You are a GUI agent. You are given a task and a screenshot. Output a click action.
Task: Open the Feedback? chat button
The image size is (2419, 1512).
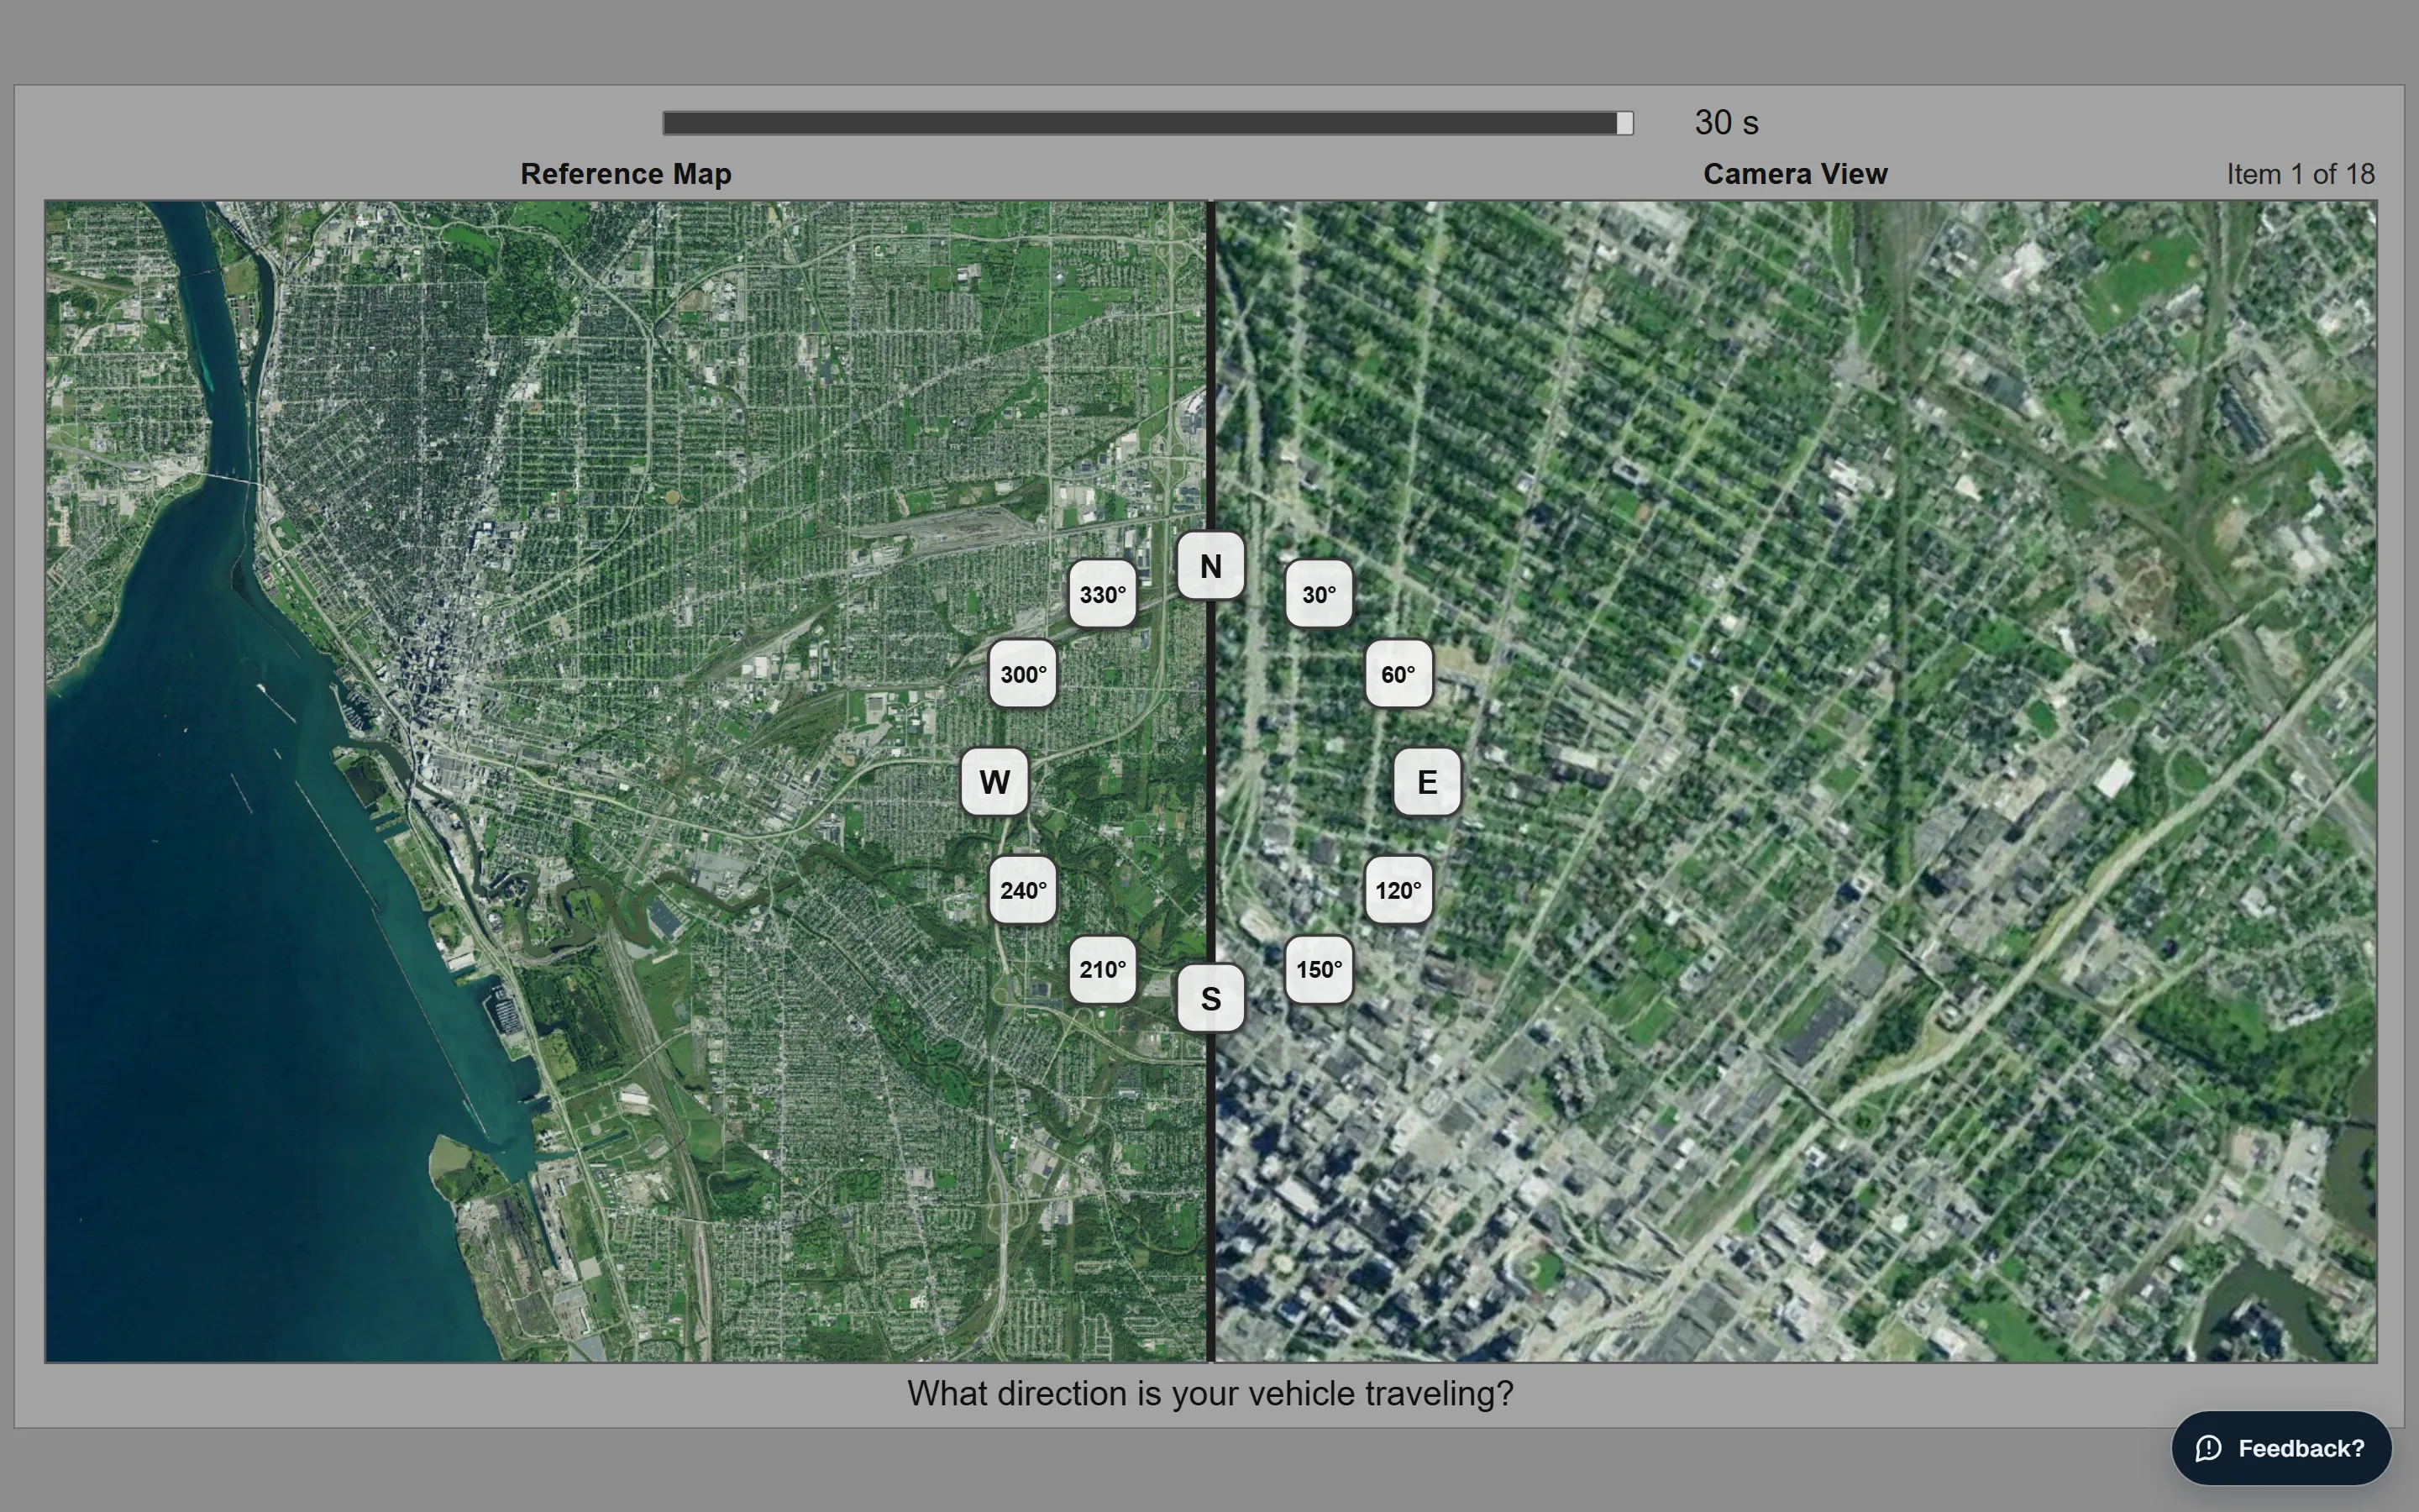click(x=2281, y=1448)
